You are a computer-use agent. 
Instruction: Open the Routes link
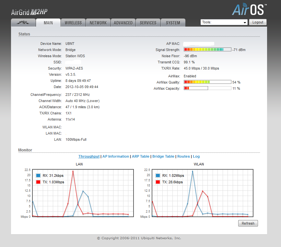coord(183,156)
